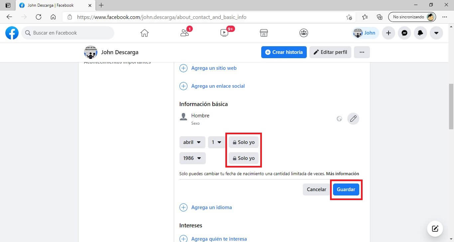Click the No sincronizando profile button

(412, 17)
